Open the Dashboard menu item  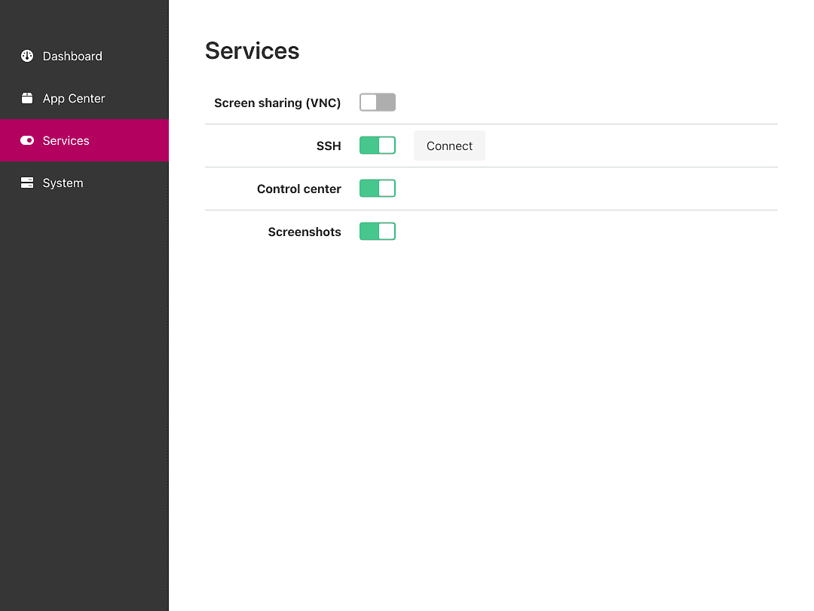point(84,56)
